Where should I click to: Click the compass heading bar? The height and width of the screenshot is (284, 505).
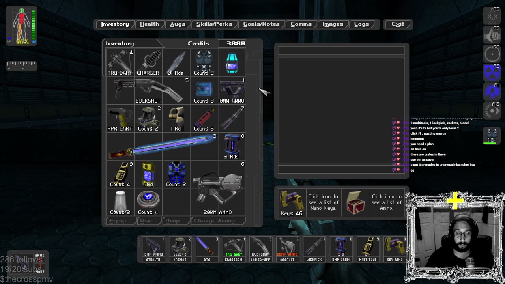tap(22, 65)
